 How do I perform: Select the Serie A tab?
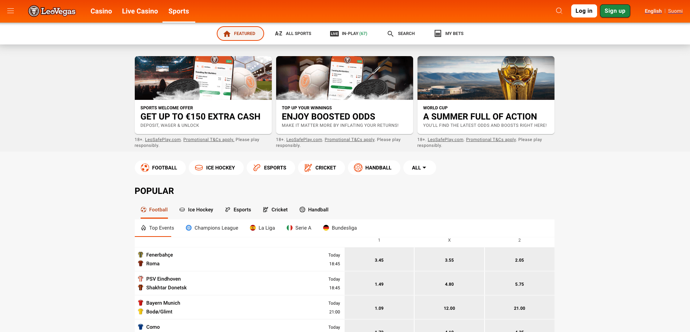tap(299, 228)
